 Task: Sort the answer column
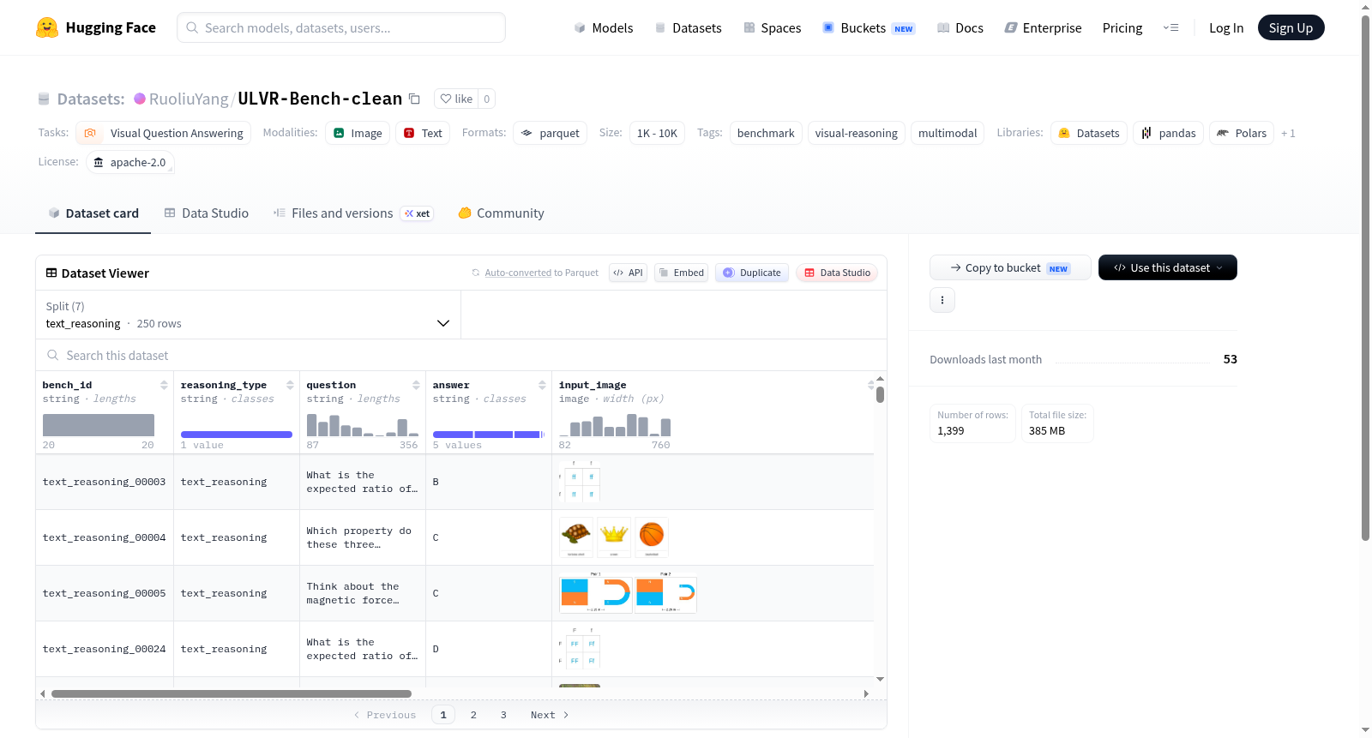point(542,385)
